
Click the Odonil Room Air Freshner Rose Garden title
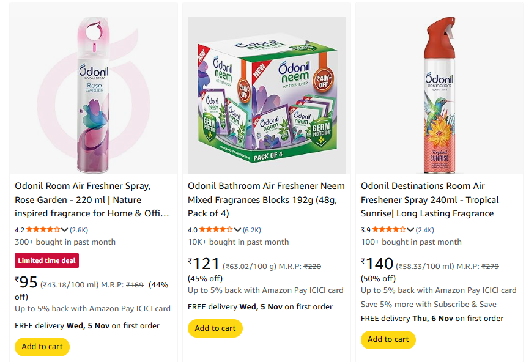(92, 199)
